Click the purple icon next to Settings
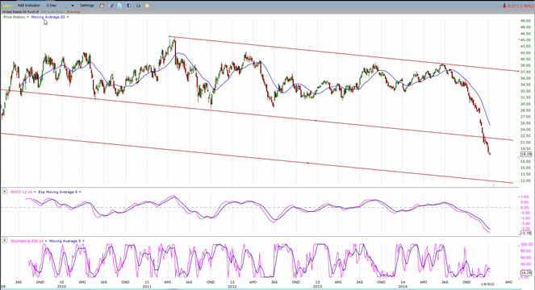Image resolution: width=535 pixels, height=290 pixels. pos(111,6)
